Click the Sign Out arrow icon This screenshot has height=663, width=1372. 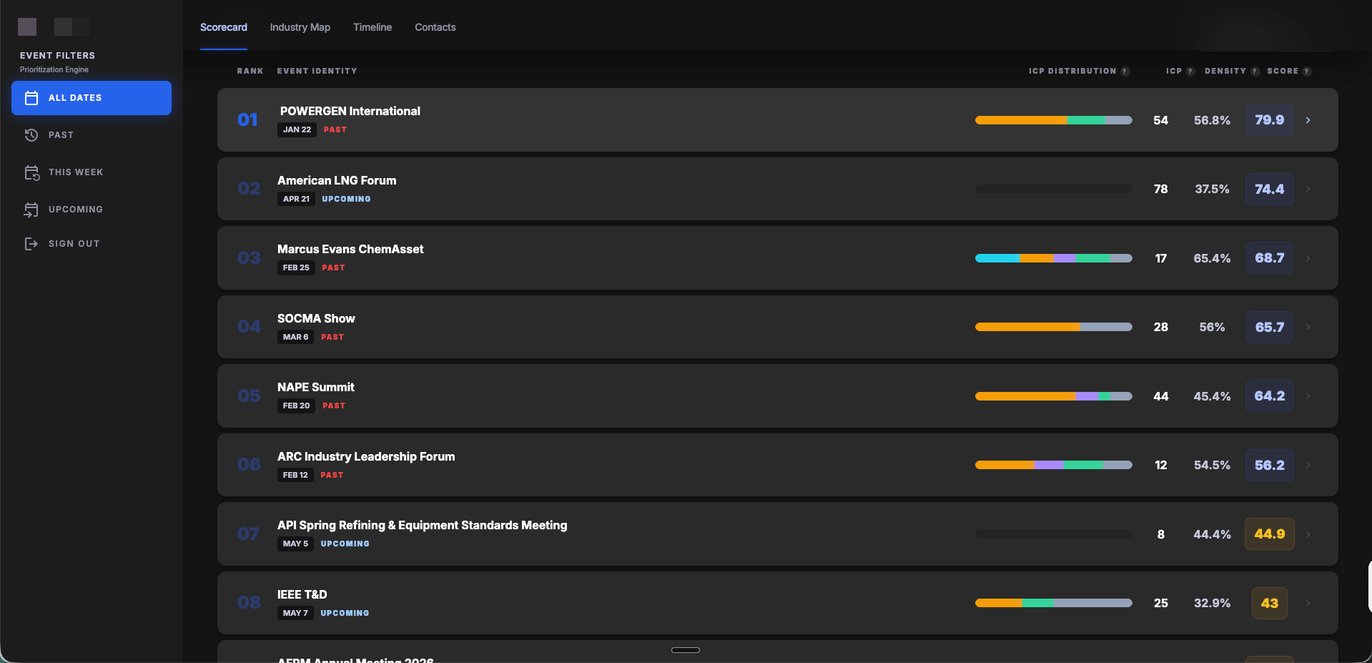click(31, 243)
